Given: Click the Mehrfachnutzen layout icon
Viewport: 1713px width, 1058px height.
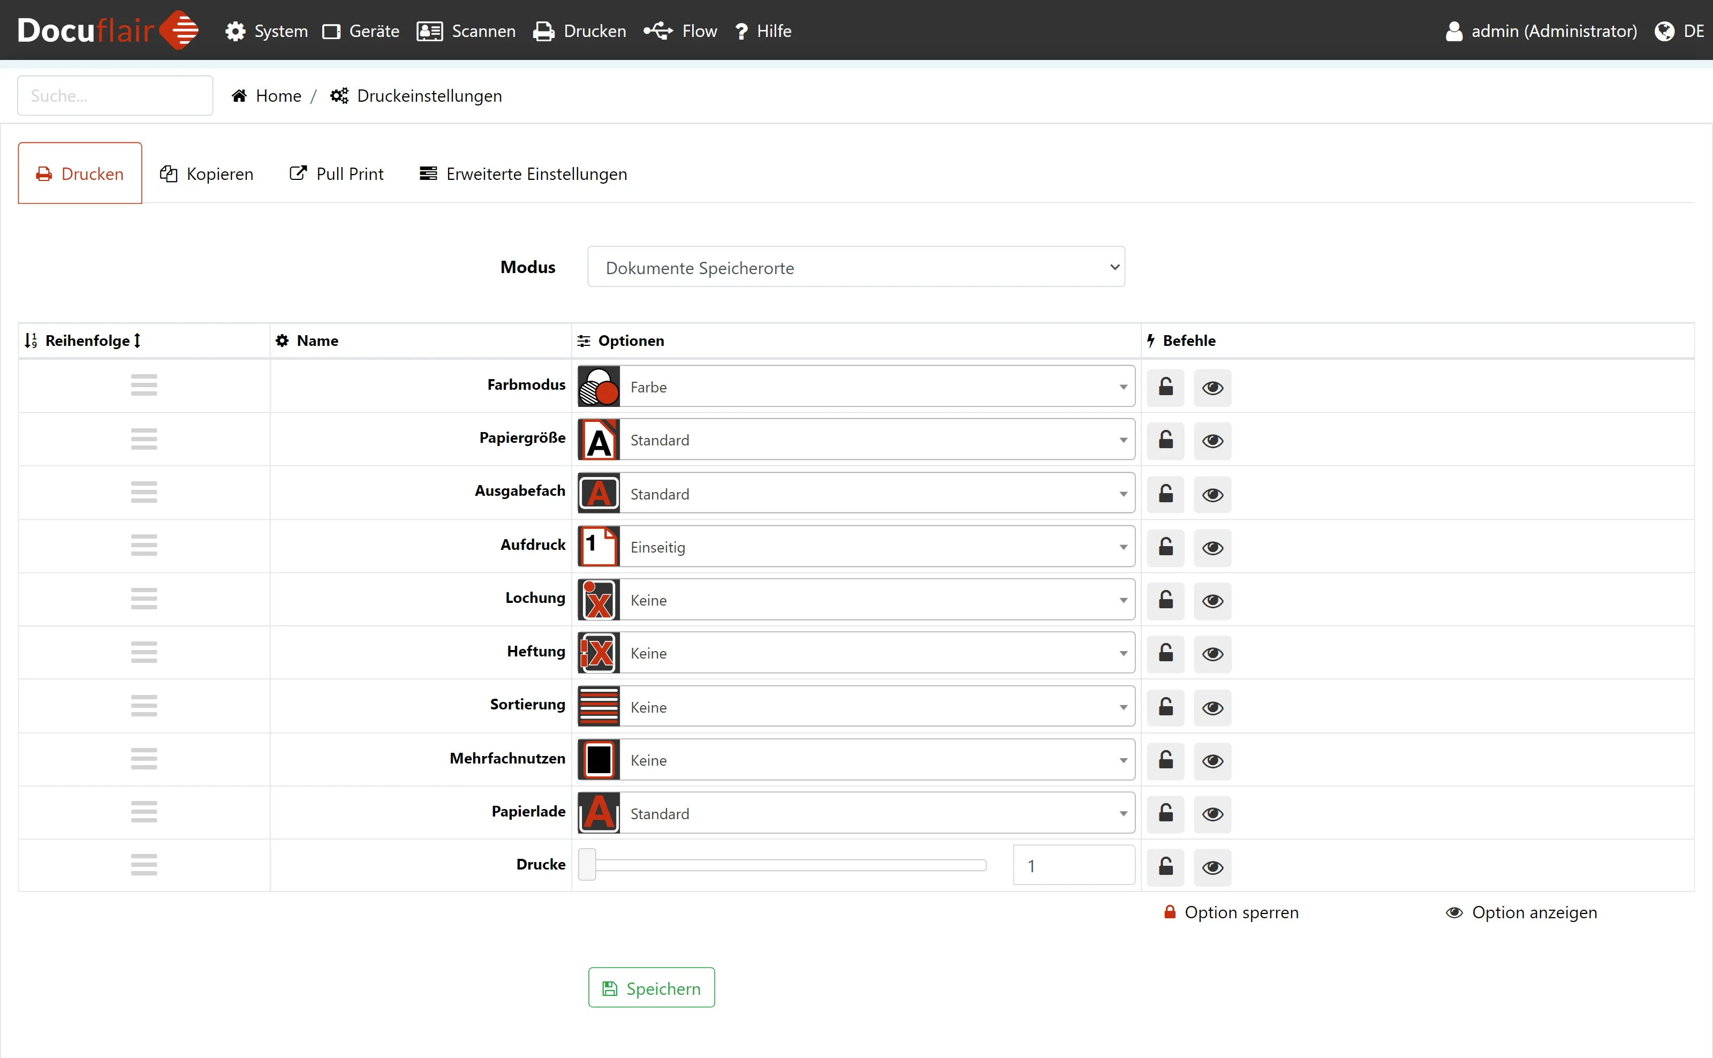Looking at the screenshot, I should tap(598, 760).
